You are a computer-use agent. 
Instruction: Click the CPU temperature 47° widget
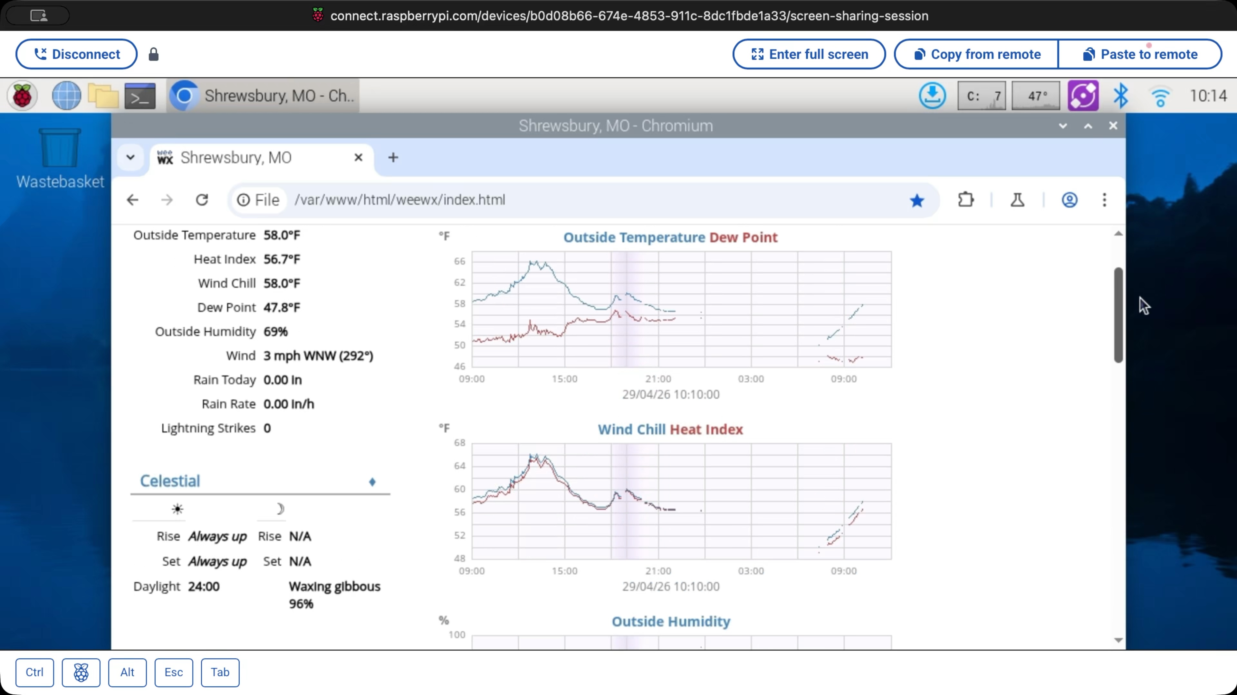[1035, 96]
